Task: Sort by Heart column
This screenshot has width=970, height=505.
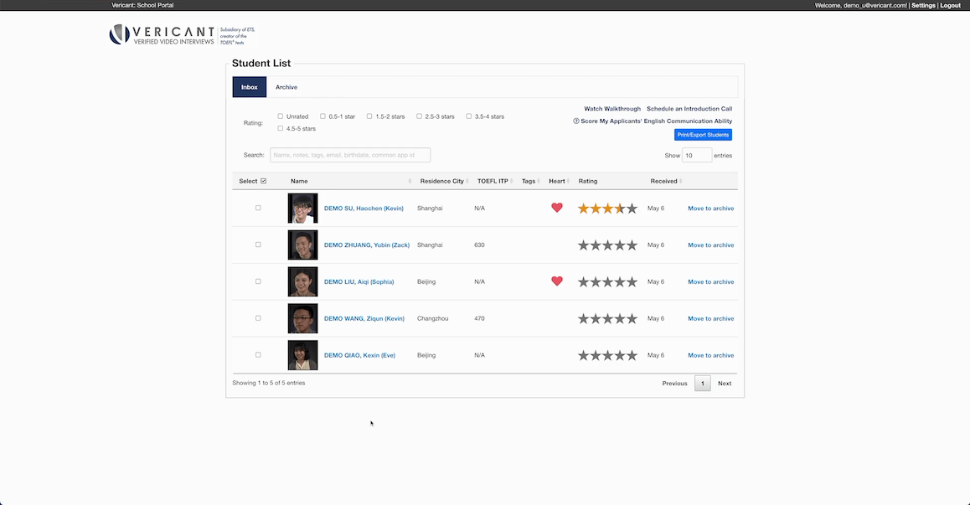Action: coord(557,181)
